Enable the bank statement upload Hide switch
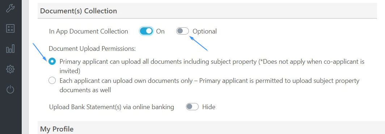The image size is (385, 134). 192,107
